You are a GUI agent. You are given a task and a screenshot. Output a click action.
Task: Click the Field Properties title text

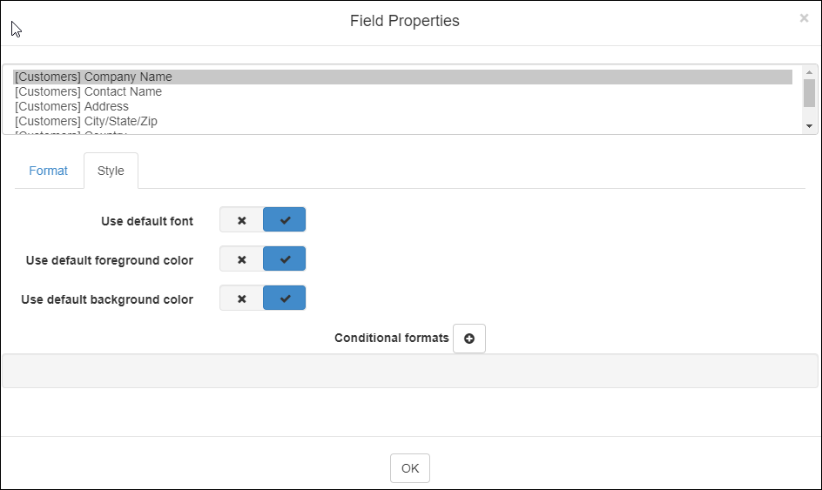[405, 21]
